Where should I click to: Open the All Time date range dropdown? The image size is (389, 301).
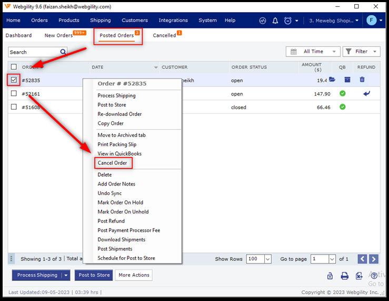pos(313,52)
